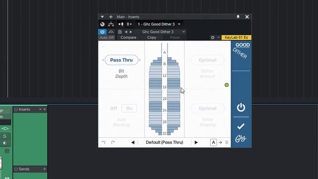Screen dimensions: 318x179
Task: Toggle the Auto: Off automation button
Action: point(107,38)
